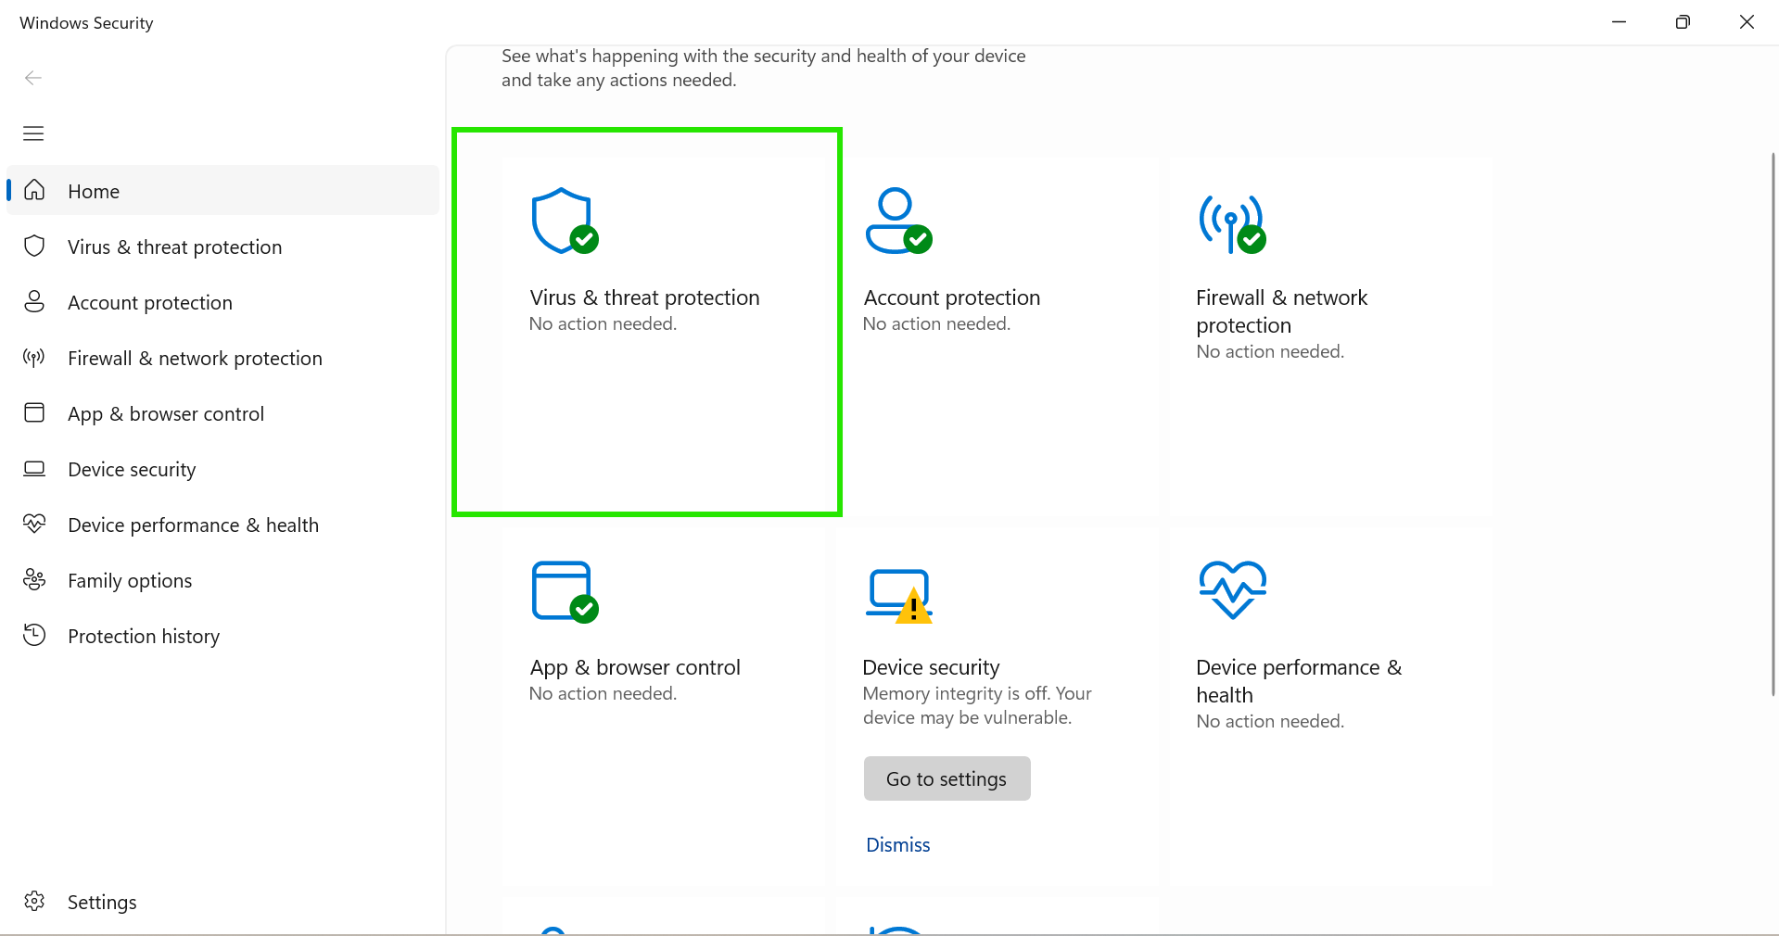Screen dimensions: 1779x936
Task: Click the back arrow icon
Action: (x=33, y=78)
